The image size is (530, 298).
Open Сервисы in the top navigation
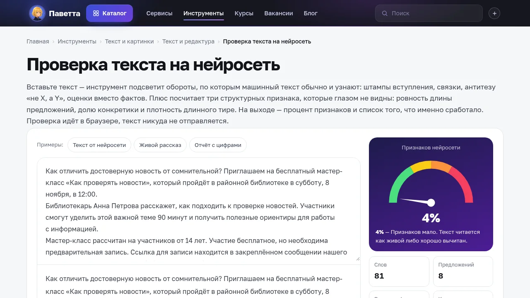tap(159, 13)
